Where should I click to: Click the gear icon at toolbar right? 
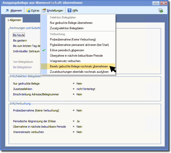click(x=161, y=11)
